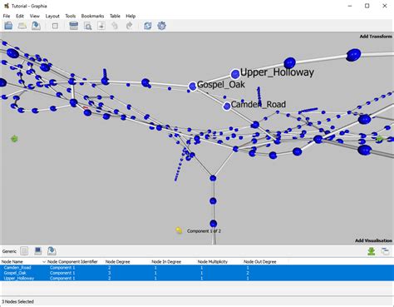This screenshot has height=307, width=394.
Task: Click the greyed Undo arrow icon
Action: (x=115, y=26)
